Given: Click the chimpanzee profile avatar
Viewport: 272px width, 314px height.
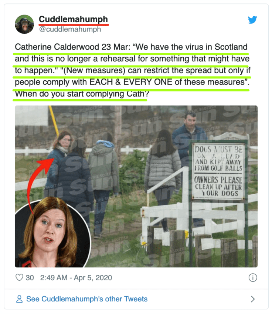Looking at the screenshot, I should [x=24, y=24].
